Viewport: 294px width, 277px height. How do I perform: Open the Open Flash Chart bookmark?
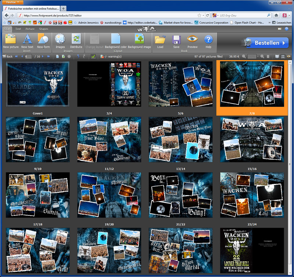pos(247,22)
